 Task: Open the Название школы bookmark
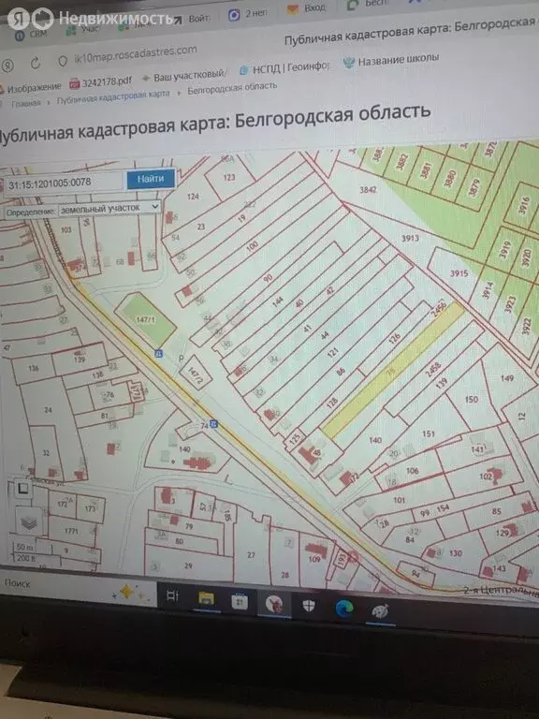(x=392, y=60)
